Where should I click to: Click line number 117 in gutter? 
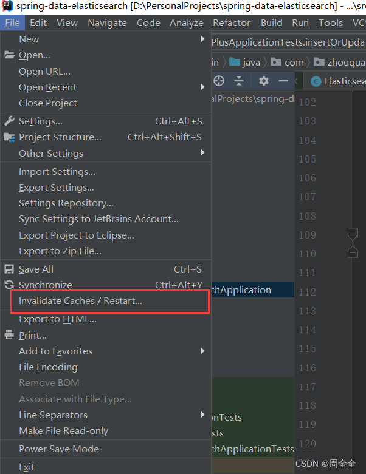coord(307,387)
